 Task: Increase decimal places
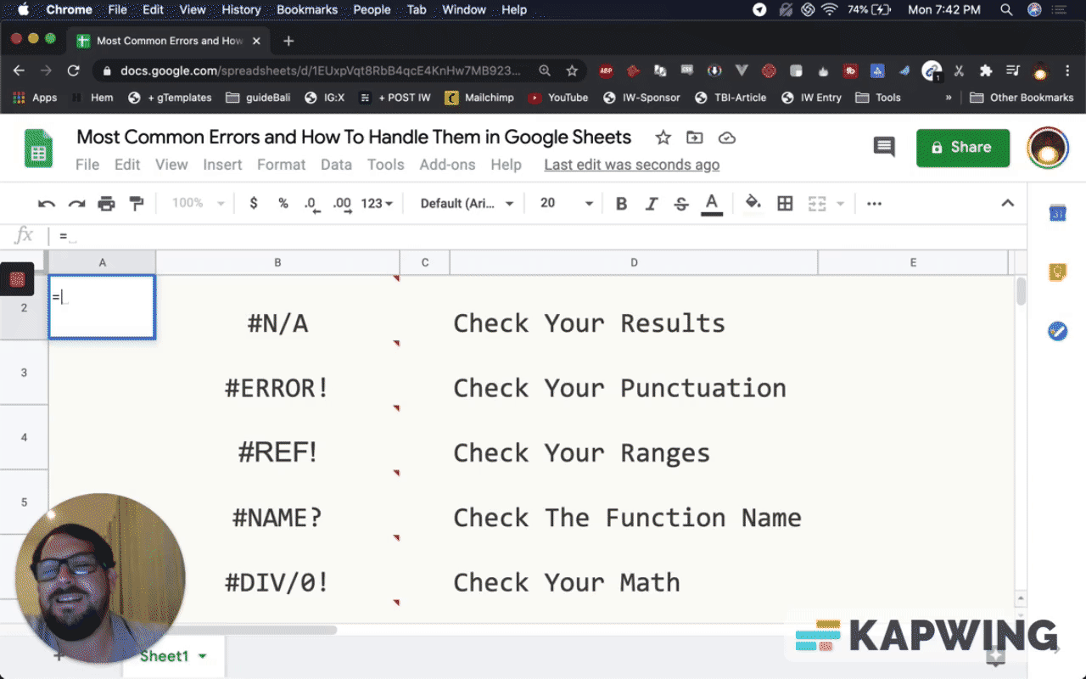(342, 204)
